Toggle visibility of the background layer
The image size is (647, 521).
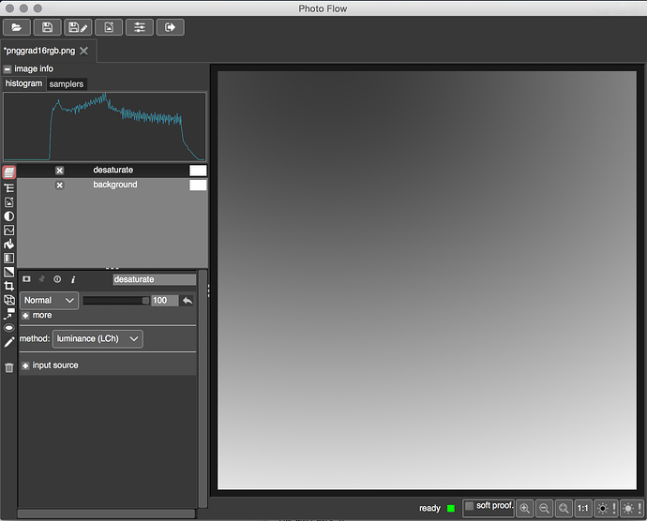click(59, 186)
